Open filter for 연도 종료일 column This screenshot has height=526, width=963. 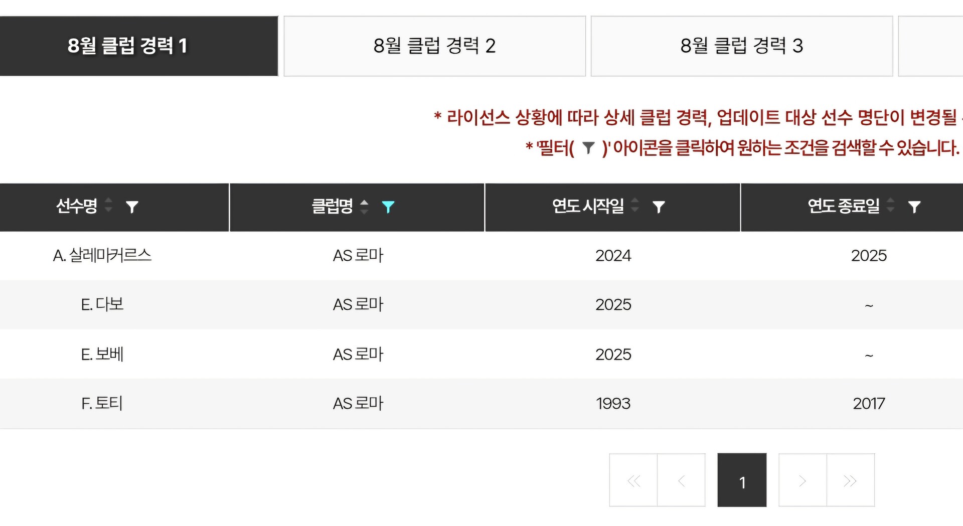pyautogui.click(x=914, y=207)
